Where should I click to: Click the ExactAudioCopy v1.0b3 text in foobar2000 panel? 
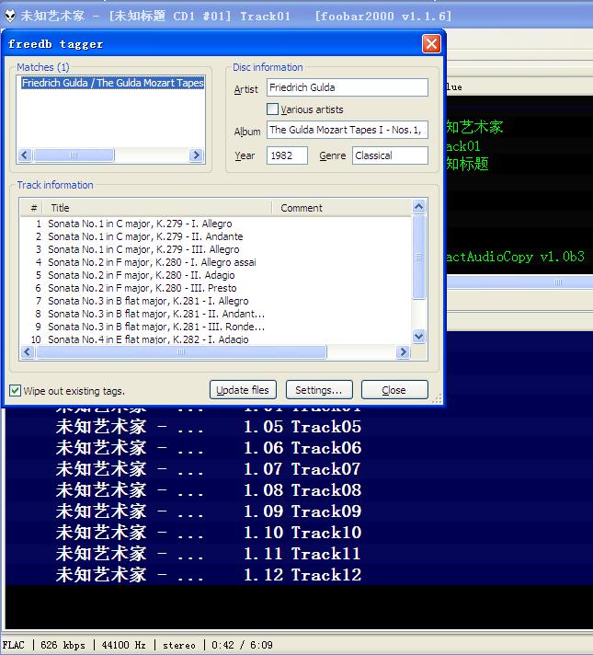(x=516, y=257)
